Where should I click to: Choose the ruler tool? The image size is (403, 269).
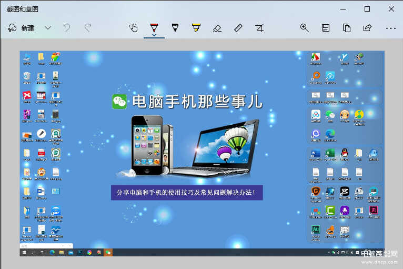(x=238, y=28)
